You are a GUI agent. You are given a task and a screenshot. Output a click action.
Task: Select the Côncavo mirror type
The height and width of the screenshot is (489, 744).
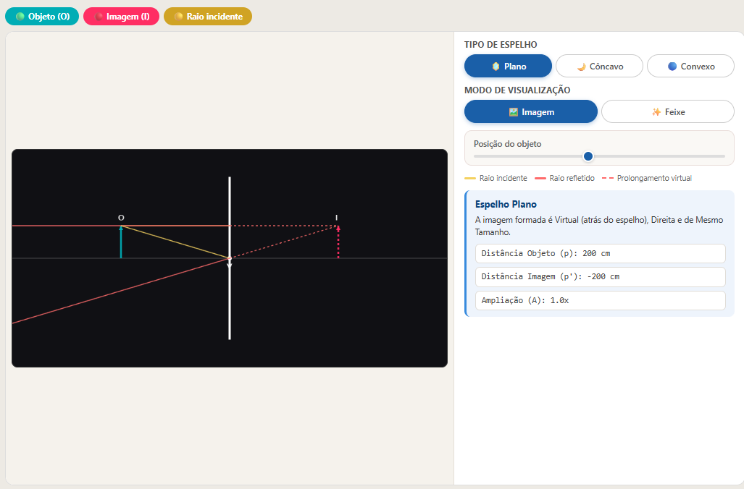(x=599, y=66)
